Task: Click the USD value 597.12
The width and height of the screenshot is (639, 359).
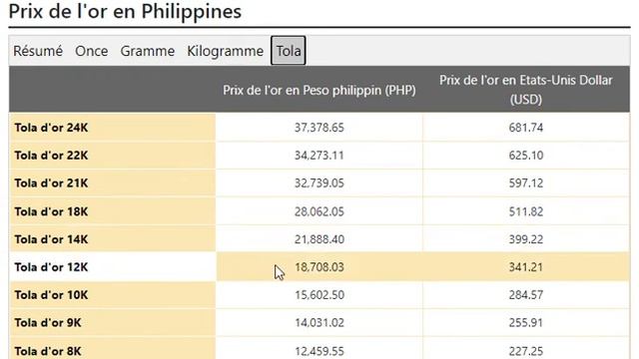Action: [x=526, y=183]
